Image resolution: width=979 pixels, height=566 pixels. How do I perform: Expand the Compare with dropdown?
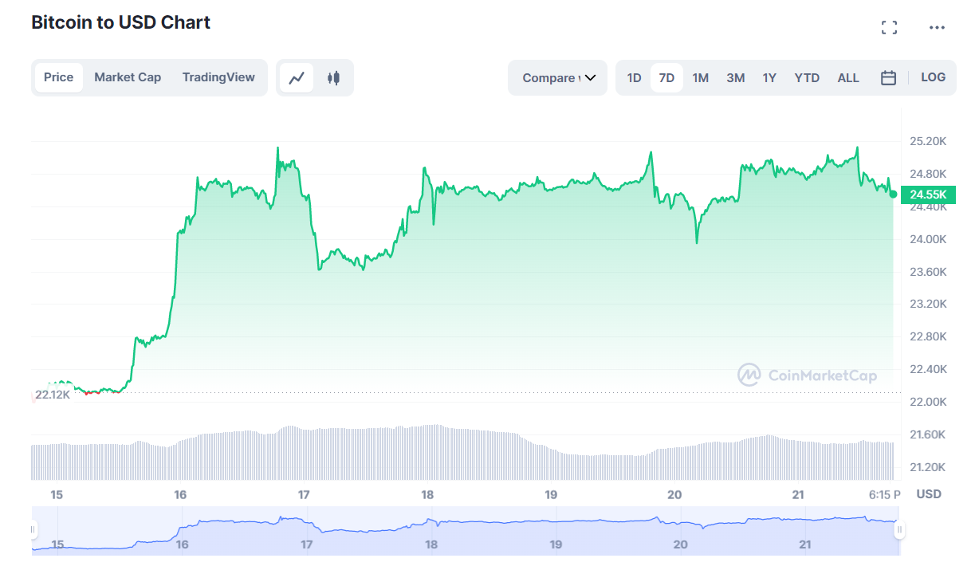(558, 78)
